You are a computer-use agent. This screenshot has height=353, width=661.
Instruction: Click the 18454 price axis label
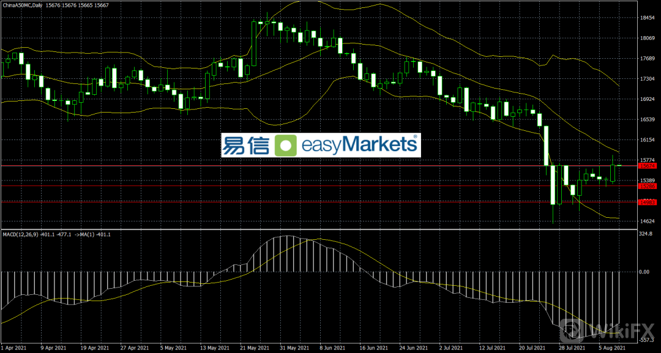click(x=647, y=18)
